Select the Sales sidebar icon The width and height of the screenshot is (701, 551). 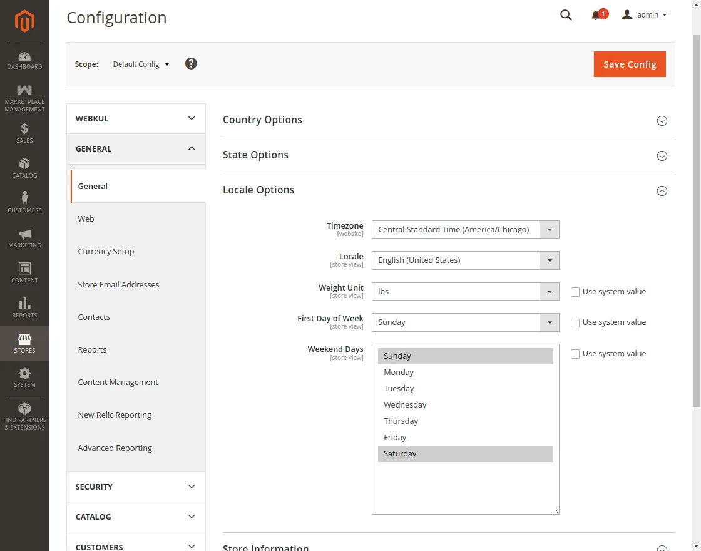(24, 133)
